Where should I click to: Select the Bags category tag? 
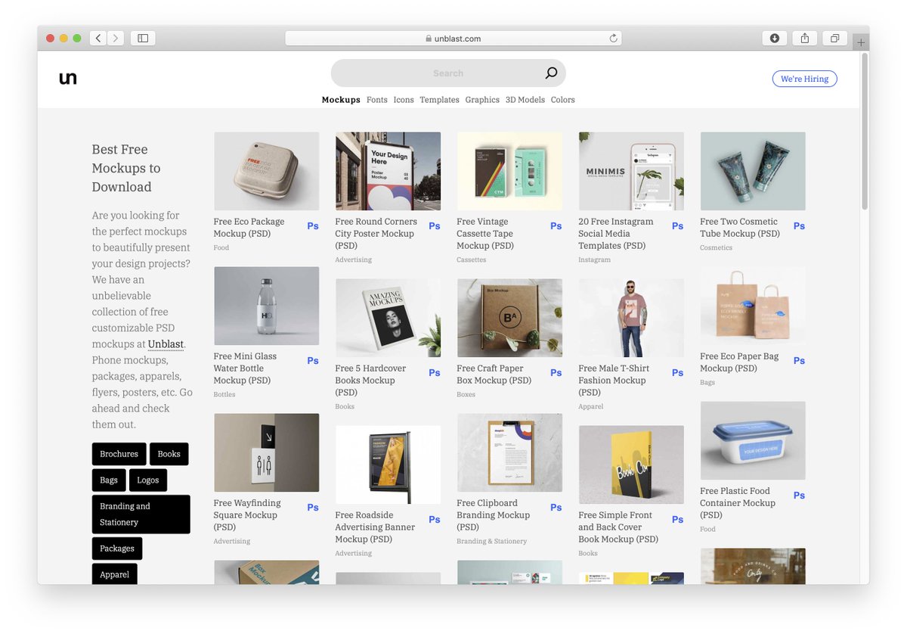pos(109,480)
